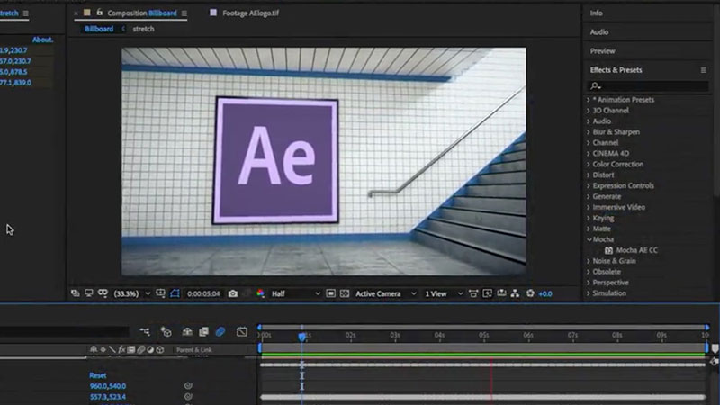The image size is (720, 405).
Task: Toggle the mask and shape path visibility
Action: (175, 293)
